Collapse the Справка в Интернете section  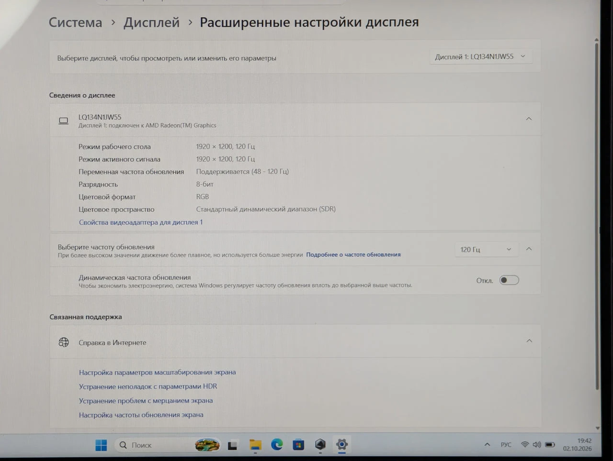[529, 341]
